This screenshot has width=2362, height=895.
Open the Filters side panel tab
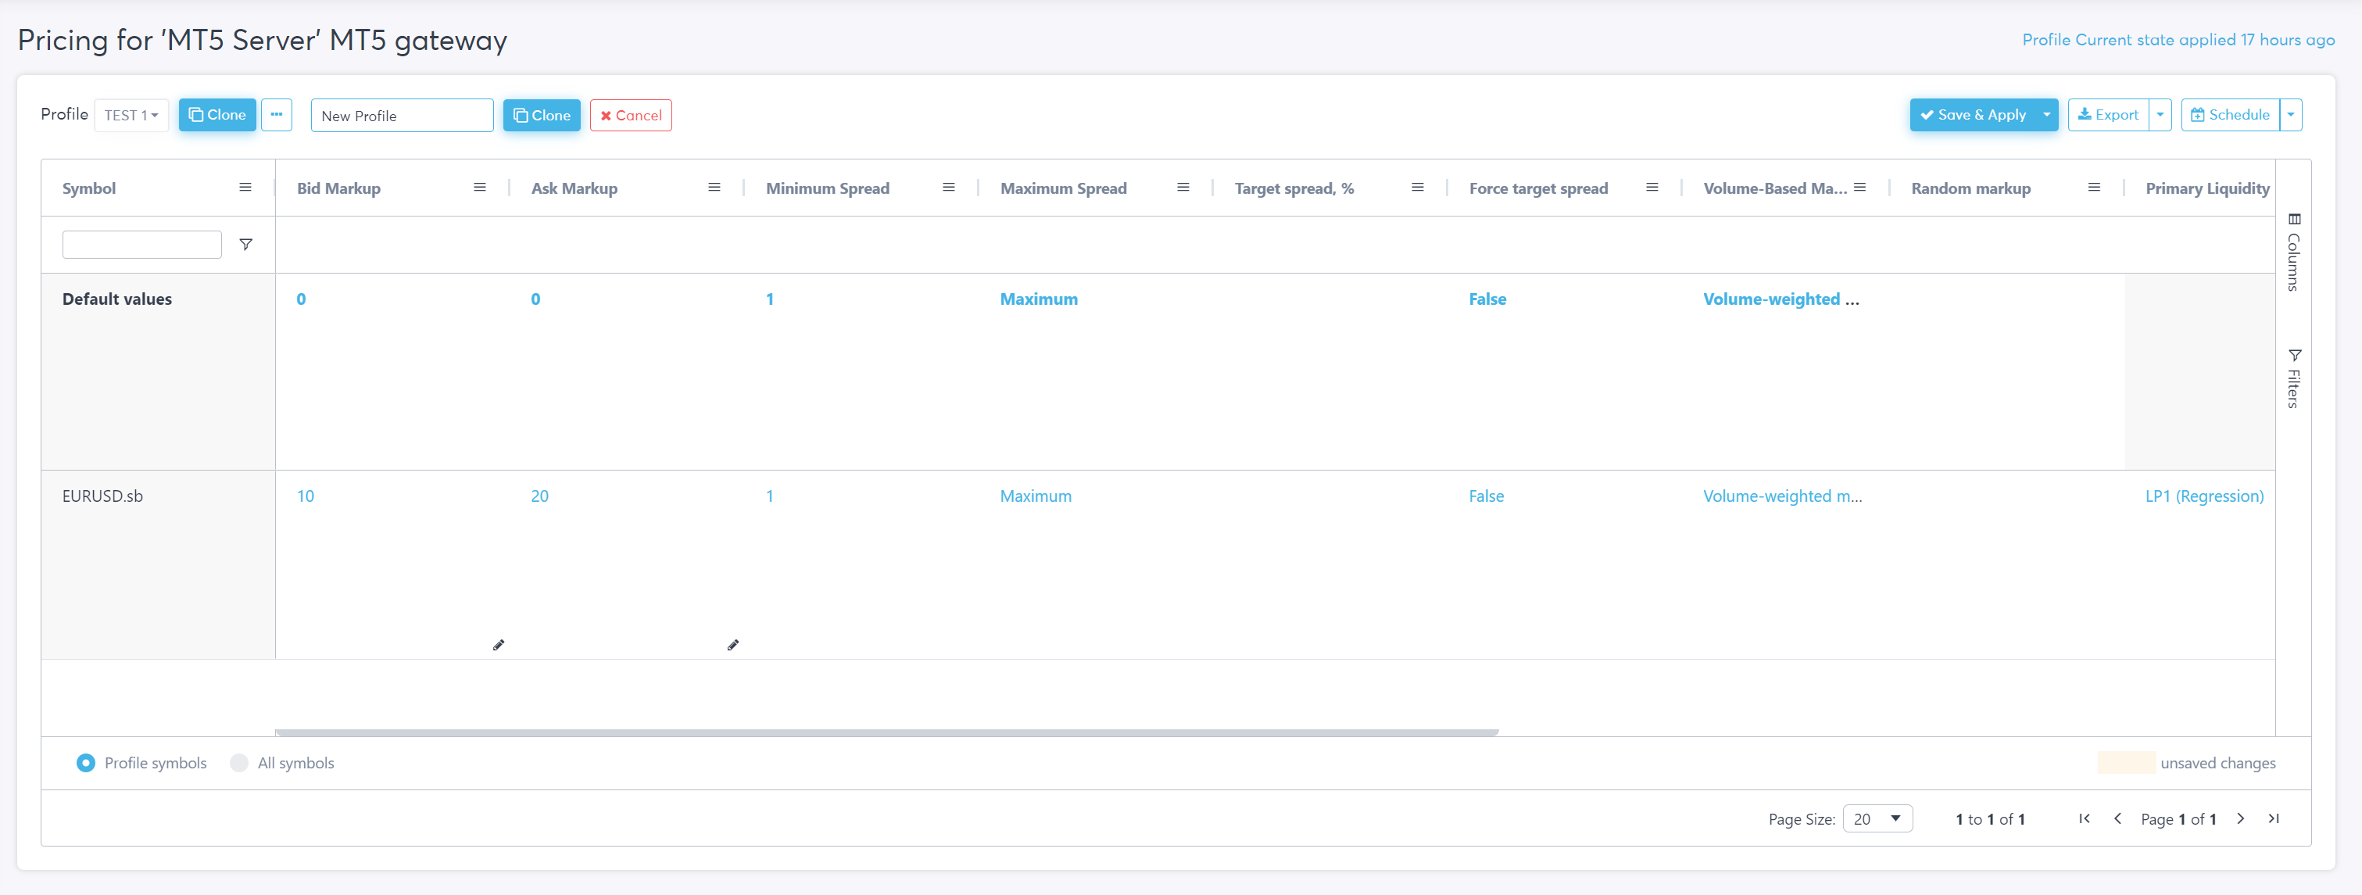tap(2293, 379)
